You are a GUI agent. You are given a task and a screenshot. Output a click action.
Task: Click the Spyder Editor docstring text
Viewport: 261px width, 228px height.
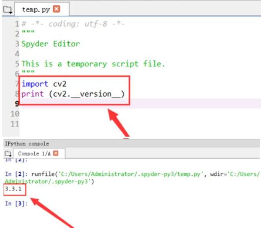pos(51,44)
